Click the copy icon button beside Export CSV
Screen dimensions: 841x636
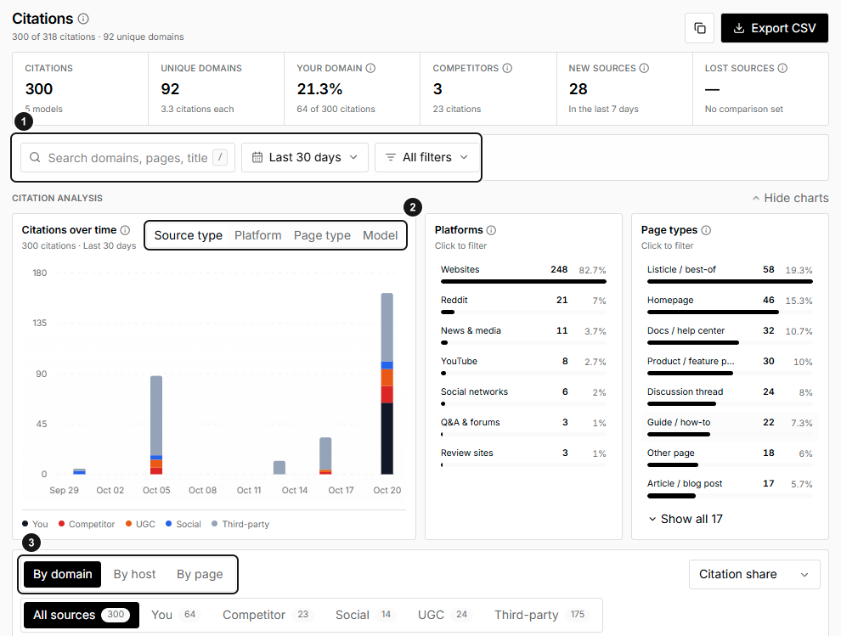tap(699, 28)
